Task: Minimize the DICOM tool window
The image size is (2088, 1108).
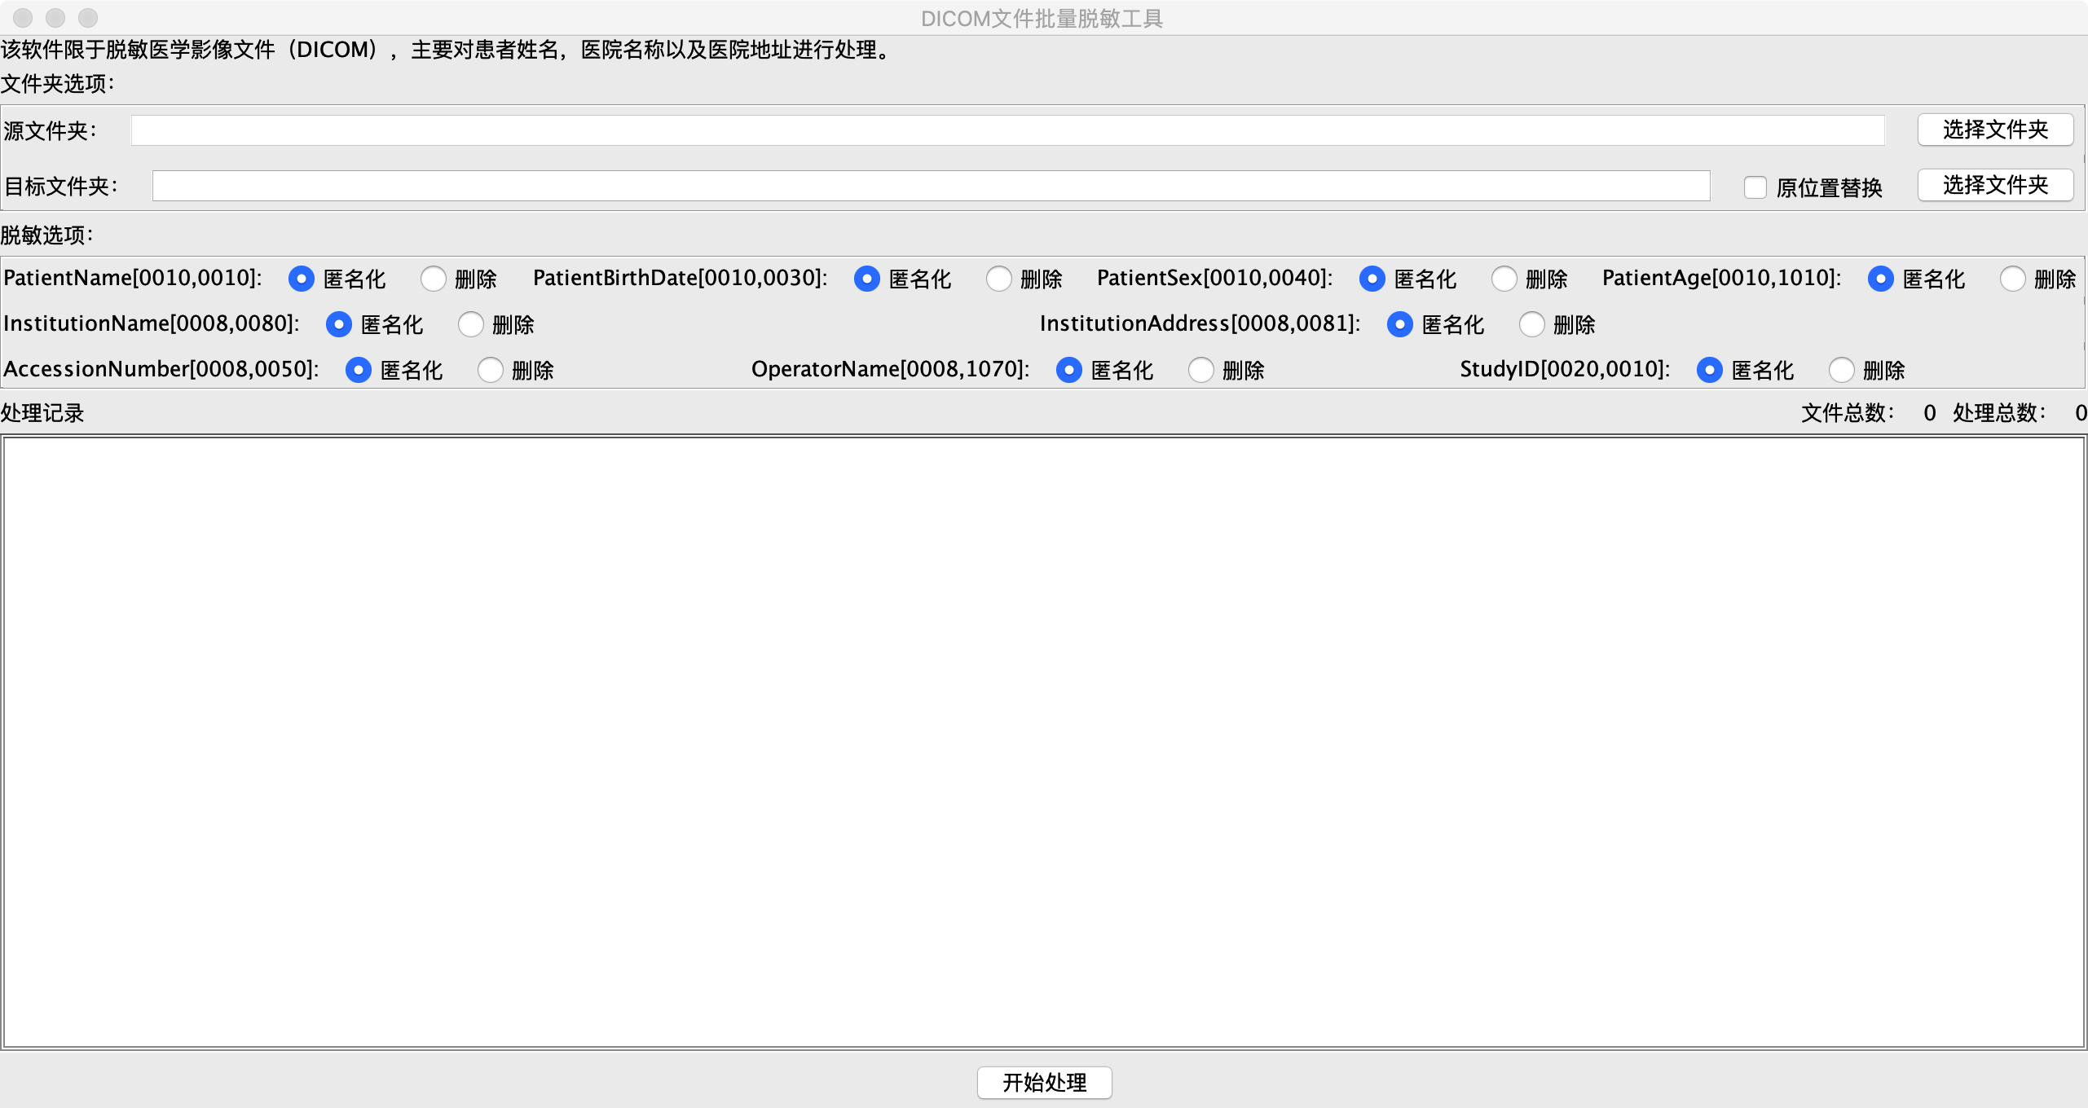Action: click(x=56, y=17)
